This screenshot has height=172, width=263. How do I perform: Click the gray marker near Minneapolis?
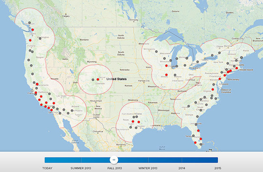[156, 52]
